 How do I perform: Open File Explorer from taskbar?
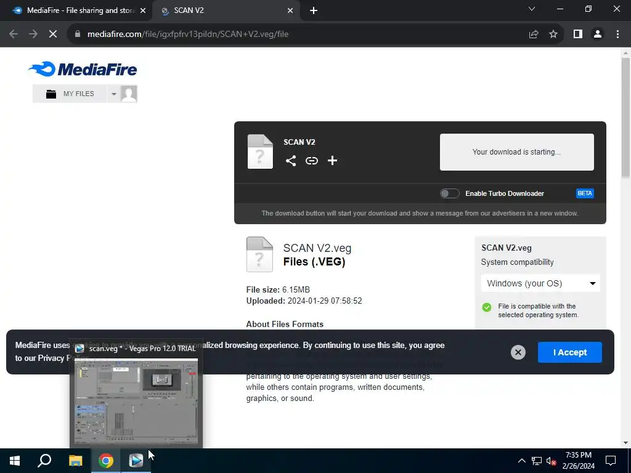click(x=75, y=461)
